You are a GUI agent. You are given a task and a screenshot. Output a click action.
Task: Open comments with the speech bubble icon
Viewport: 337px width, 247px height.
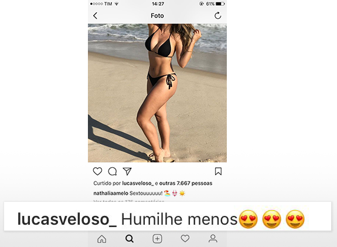[x=113, y=171]
